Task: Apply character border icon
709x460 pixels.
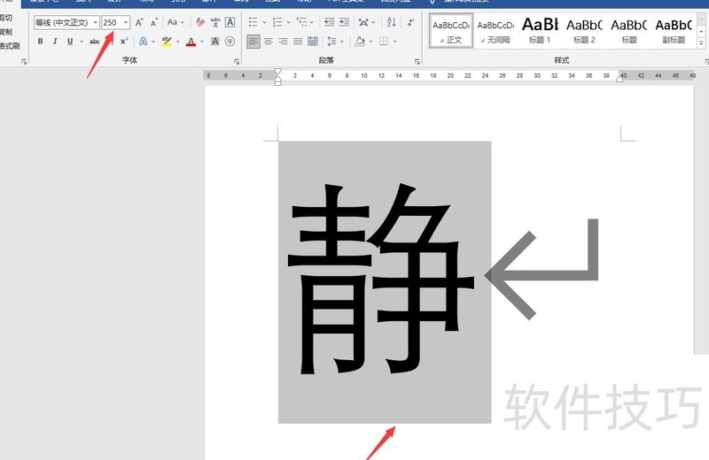Action: [230, 22]
